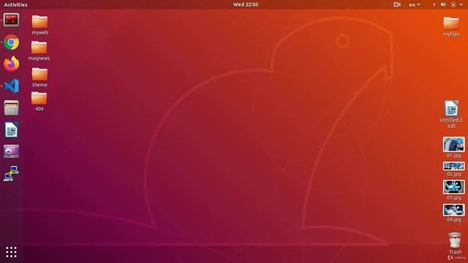This screenshot has width=468, height=263.
Task: Open the en keyboard layout dropdown
Action: pos(415,5)
